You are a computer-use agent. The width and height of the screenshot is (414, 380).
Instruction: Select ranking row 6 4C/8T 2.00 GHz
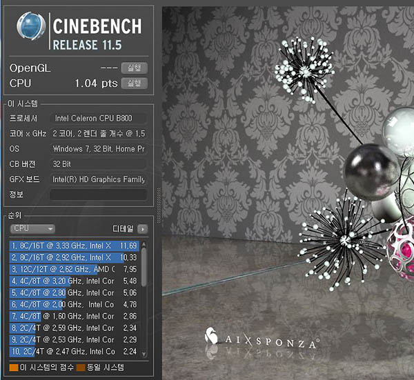(75, 305)
